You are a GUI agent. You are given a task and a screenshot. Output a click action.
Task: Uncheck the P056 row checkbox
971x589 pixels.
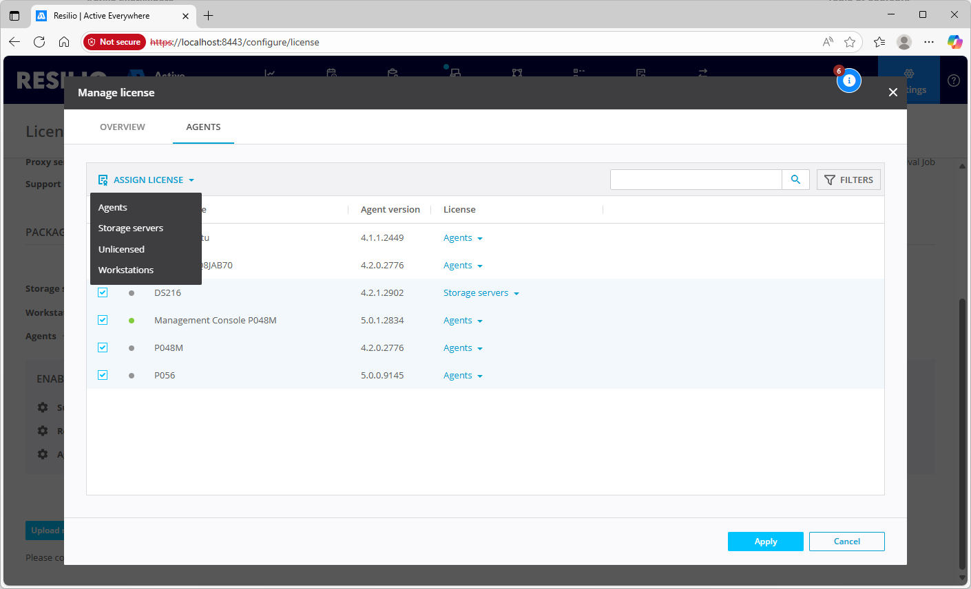(x=103, y=375)
